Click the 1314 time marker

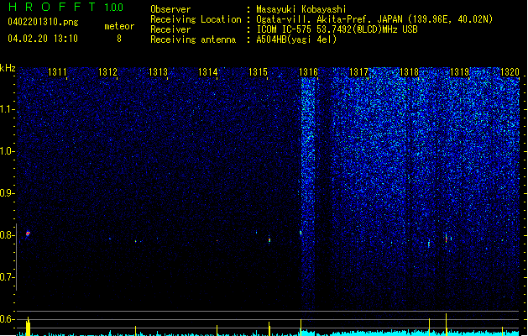coord(208,72)
